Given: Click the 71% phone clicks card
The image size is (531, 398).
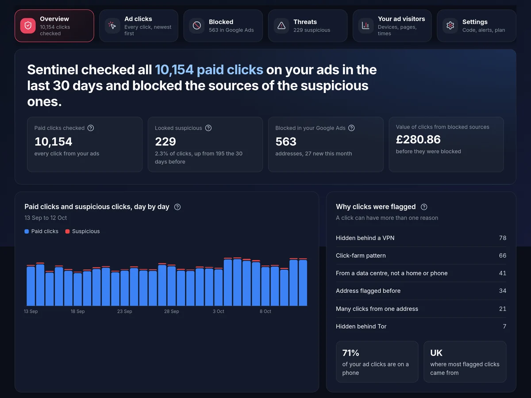Looking at the screenshot, I should pyautogui.click(x=377, y=362).
